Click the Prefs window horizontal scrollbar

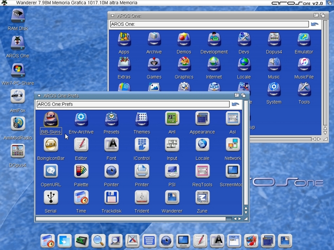coord(130,219)
